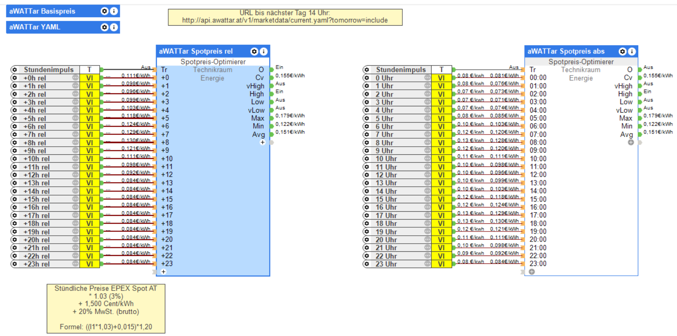Open gear icon of +3h rel input
This screenshot has height=336, width=677.
(x=15, y=102)
